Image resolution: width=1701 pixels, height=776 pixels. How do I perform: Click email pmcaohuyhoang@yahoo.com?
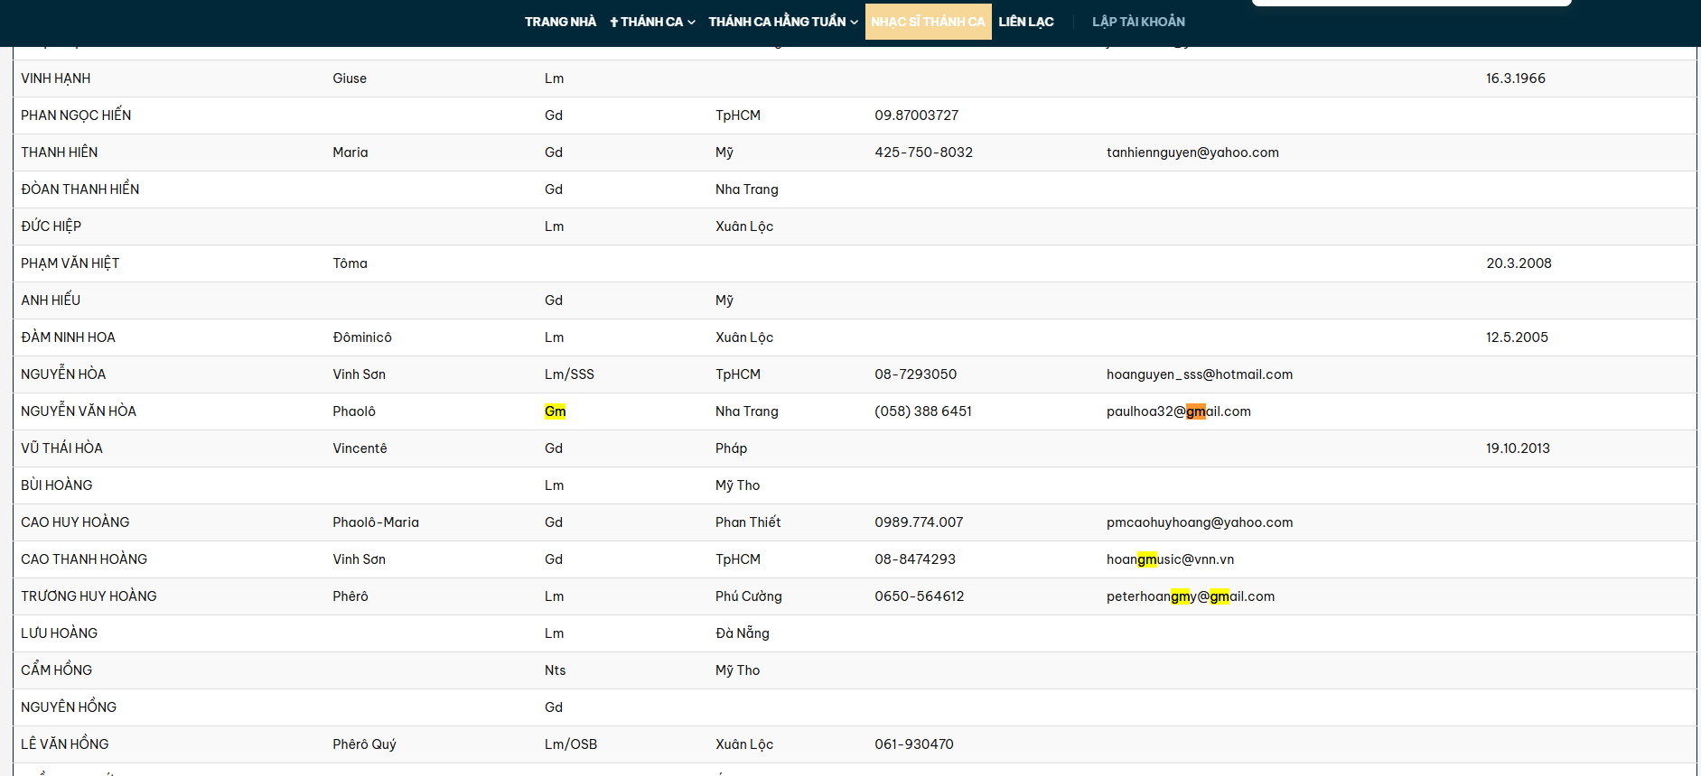click(1200, 522)
